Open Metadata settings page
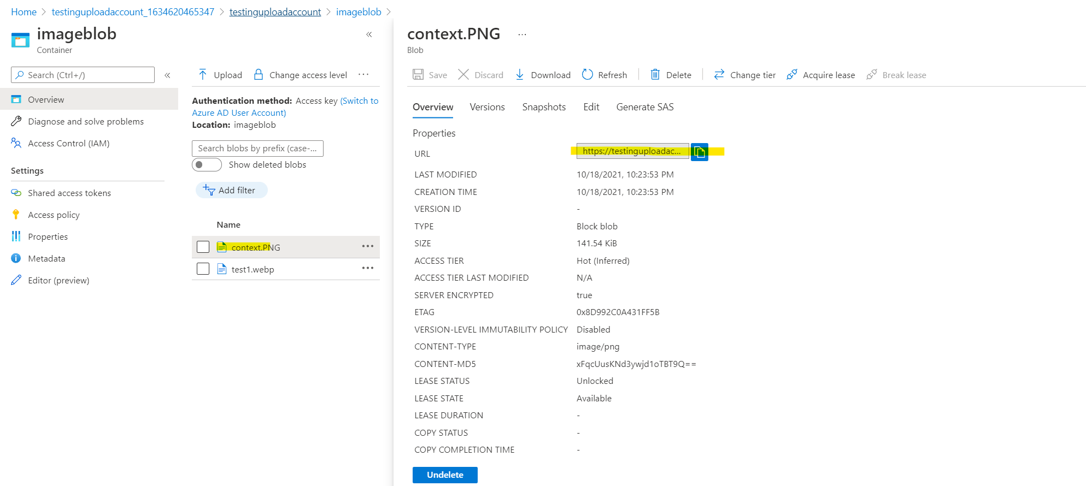1086x486 pixels. tap(46, 258)
